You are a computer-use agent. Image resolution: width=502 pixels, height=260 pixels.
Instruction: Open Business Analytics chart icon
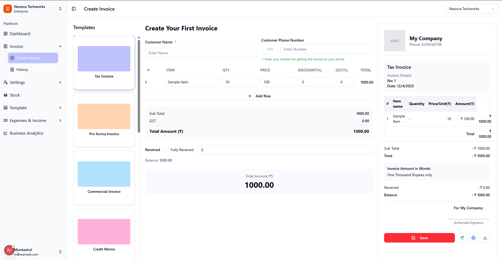tap(6, 133)
